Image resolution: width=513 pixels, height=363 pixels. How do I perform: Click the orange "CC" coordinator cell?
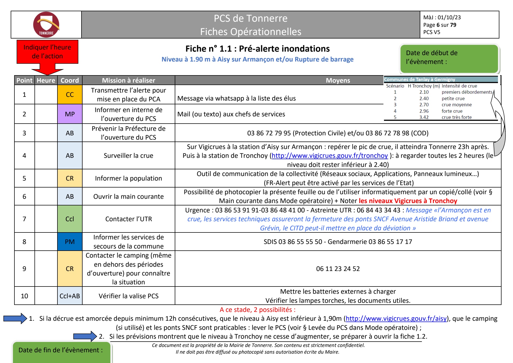[x=70, y=95]
